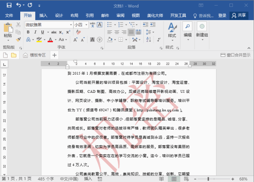The image size is (254, 182).
Task: Shrink font size with the smaller A
Action: point(83,39)
